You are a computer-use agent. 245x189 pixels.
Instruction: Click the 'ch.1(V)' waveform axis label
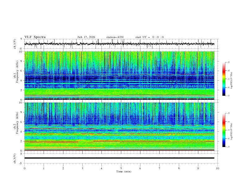[15, 44]
